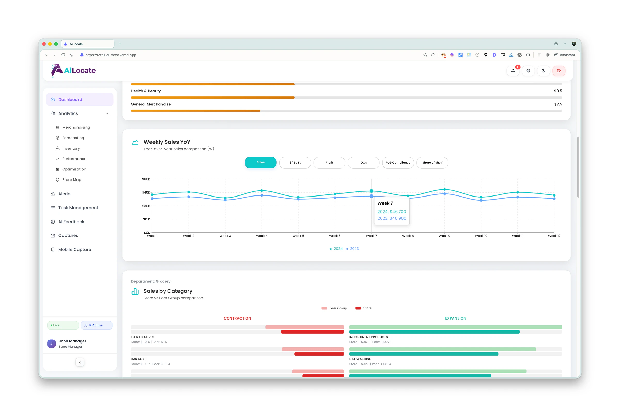Bookmark the page with star icon
The image size is (620, 417).
point(425,55)
